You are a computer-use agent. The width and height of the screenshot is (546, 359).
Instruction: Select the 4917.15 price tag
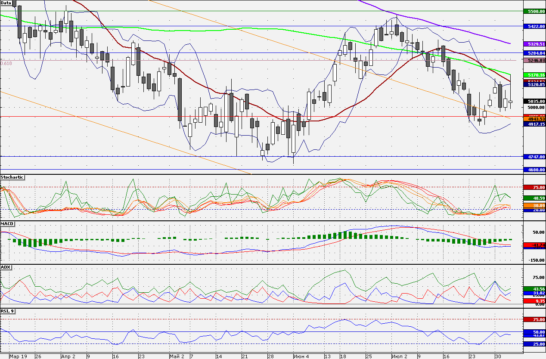tap(534, 124)
